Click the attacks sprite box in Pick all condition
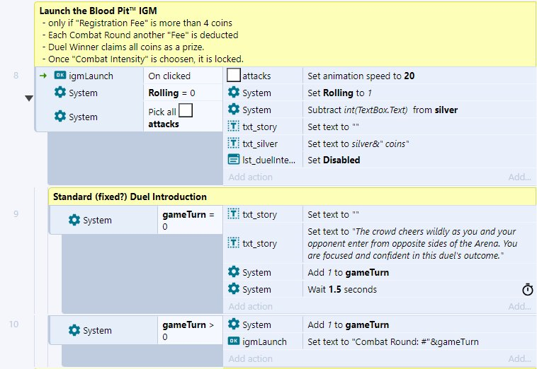Image resolution: width=537 pixels, height=369 pixels. point(186,110)
